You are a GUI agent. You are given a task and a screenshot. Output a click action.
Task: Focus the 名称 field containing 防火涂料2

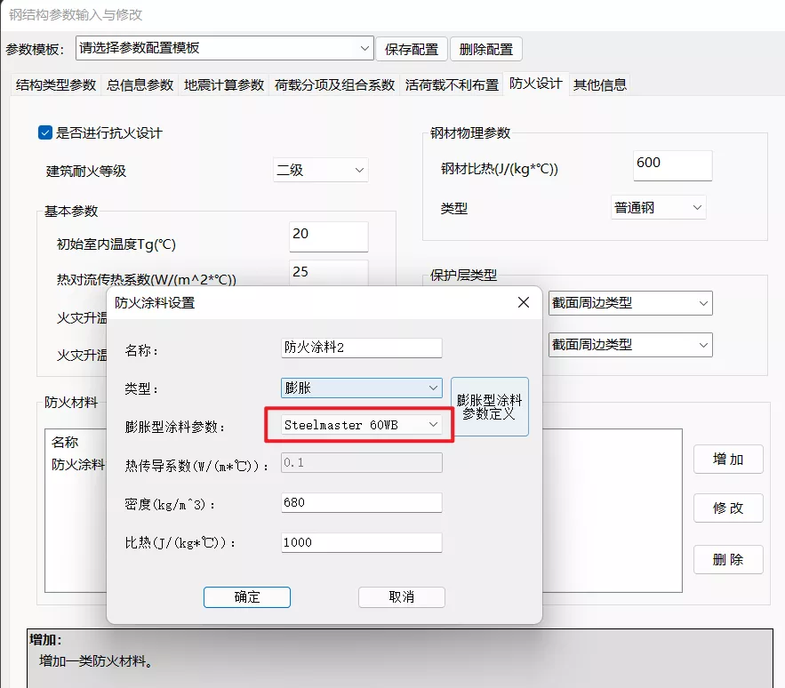point(361,348)
